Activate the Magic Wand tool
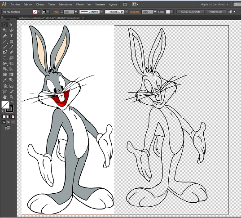 coord(4,30)
